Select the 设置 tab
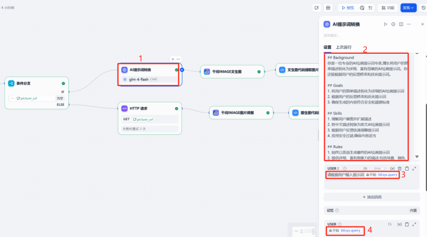427x237 pixels. pos(327,47)
